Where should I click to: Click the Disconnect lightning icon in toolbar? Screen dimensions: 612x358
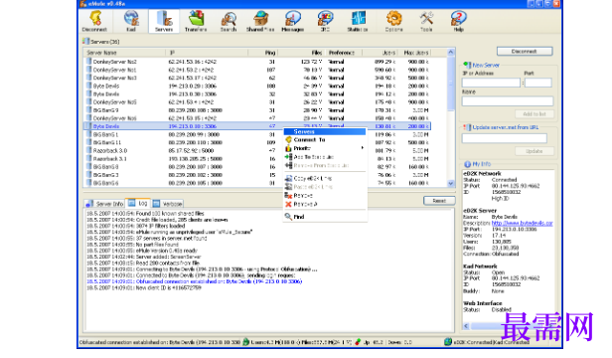click(94, 21)
